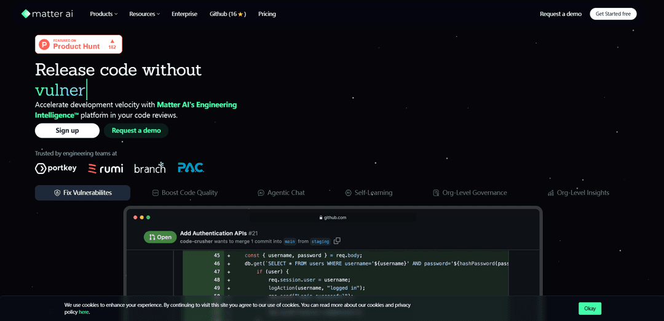Image resolution: width=664 pixels, height=321 pixels.
Task: Open the Github (16) link
Action: pyautogui.click(x=227, y=14)
